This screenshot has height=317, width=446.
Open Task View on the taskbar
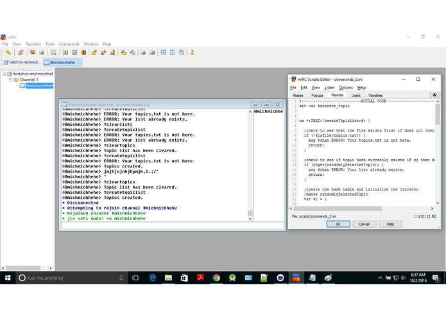click(x=135, y=278)
